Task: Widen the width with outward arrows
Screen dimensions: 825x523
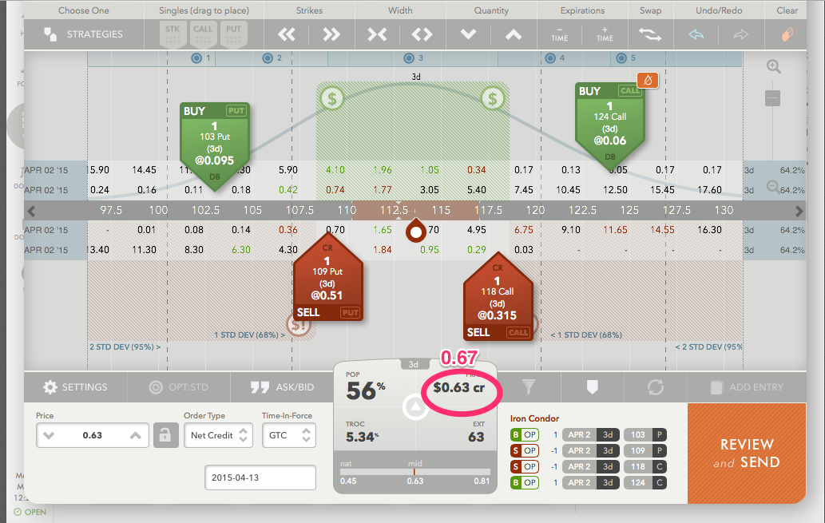Action: coord(422,34)
